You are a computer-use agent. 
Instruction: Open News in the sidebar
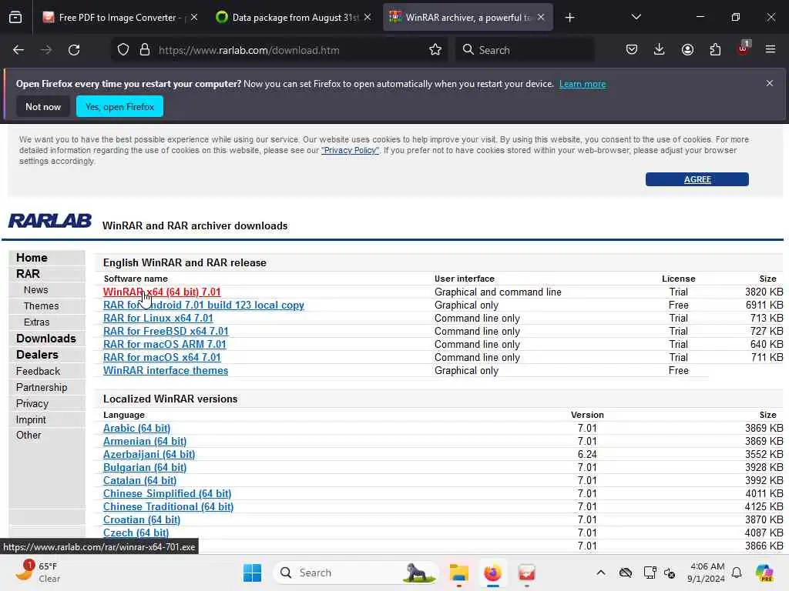(x=35, y=290)
